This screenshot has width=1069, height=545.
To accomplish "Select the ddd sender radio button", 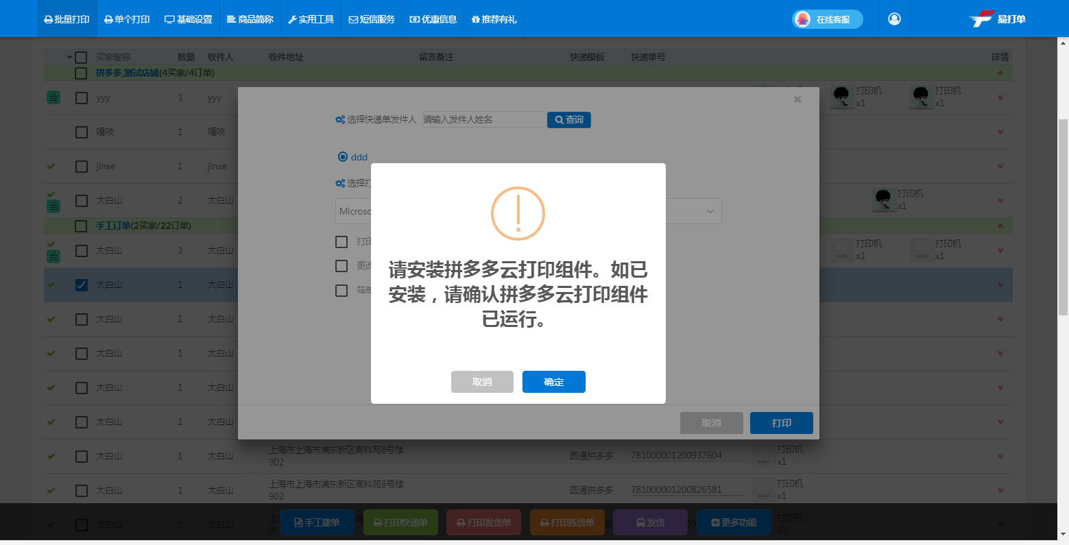I will pyautogui.click(x=343, y=157).
